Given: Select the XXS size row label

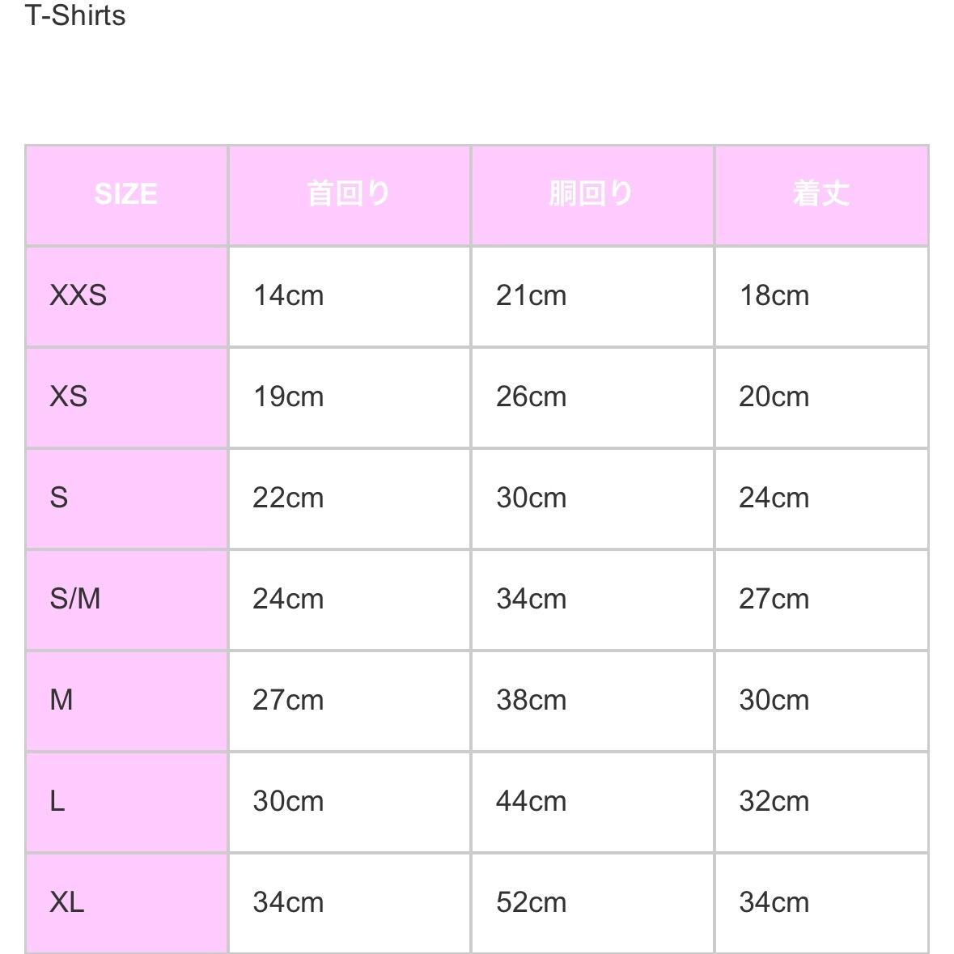Looking at the screenshot, I should pos(78,295).
